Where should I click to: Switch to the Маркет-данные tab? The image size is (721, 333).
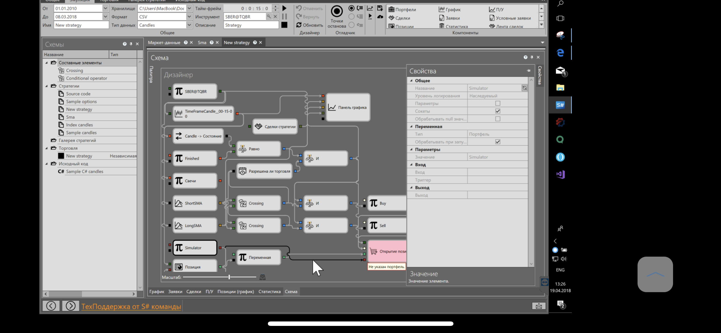click(x=164, y=43)
